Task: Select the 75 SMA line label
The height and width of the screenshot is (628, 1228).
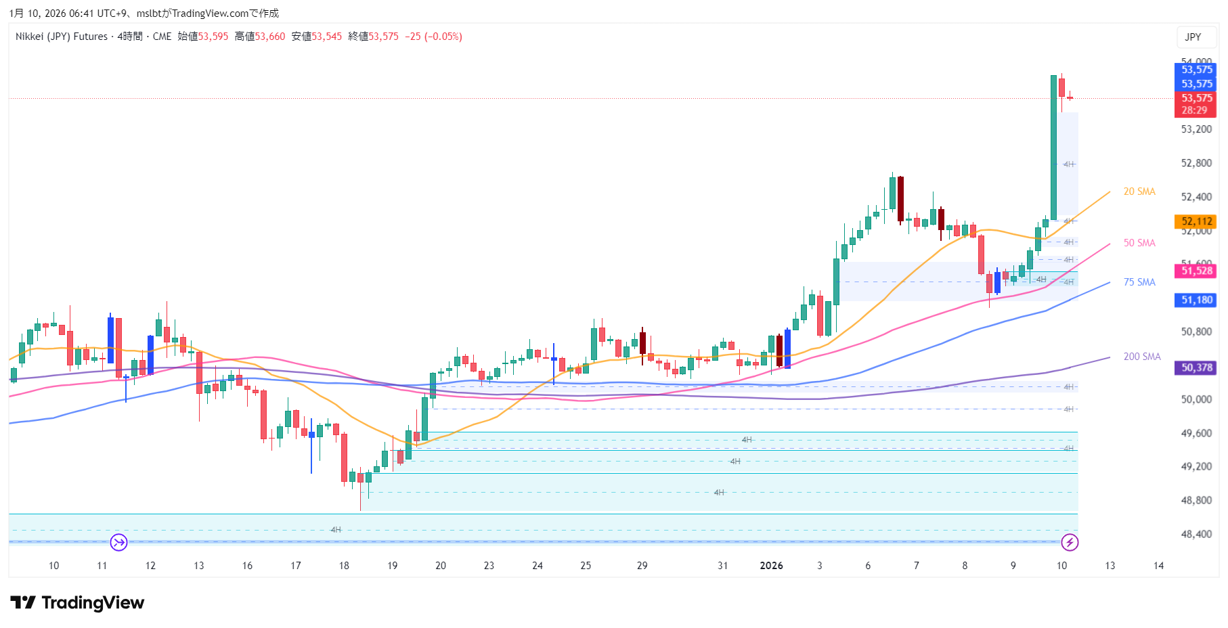Action: [x=1139, y=282]
